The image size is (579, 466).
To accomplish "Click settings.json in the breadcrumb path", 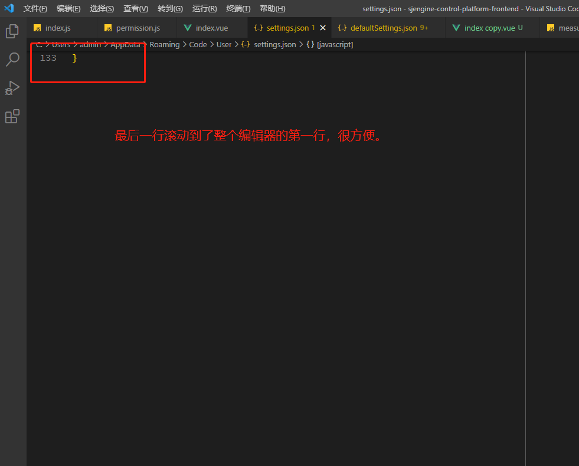I will click(274, 45).
